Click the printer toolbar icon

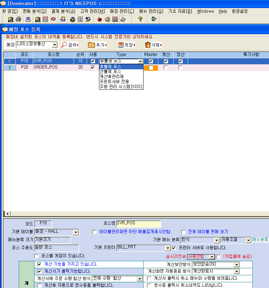click(x=18, y=19)
